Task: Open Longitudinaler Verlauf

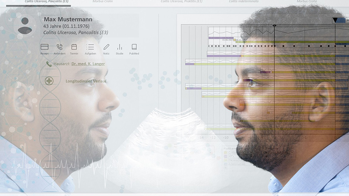Action: click(86, 81)
